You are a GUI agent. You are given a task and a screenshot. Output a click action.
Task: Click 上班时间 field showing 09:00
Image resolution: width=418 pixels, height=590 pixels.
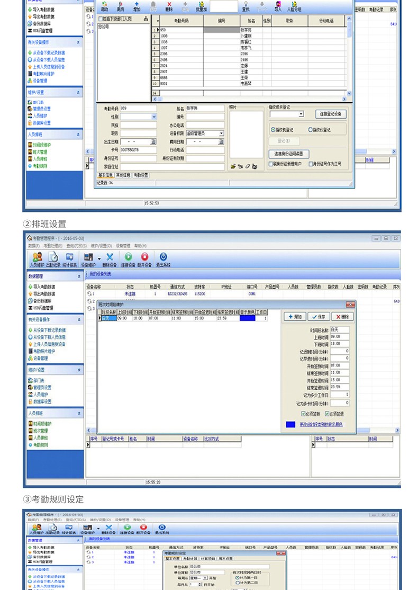(x=340, y=336)
